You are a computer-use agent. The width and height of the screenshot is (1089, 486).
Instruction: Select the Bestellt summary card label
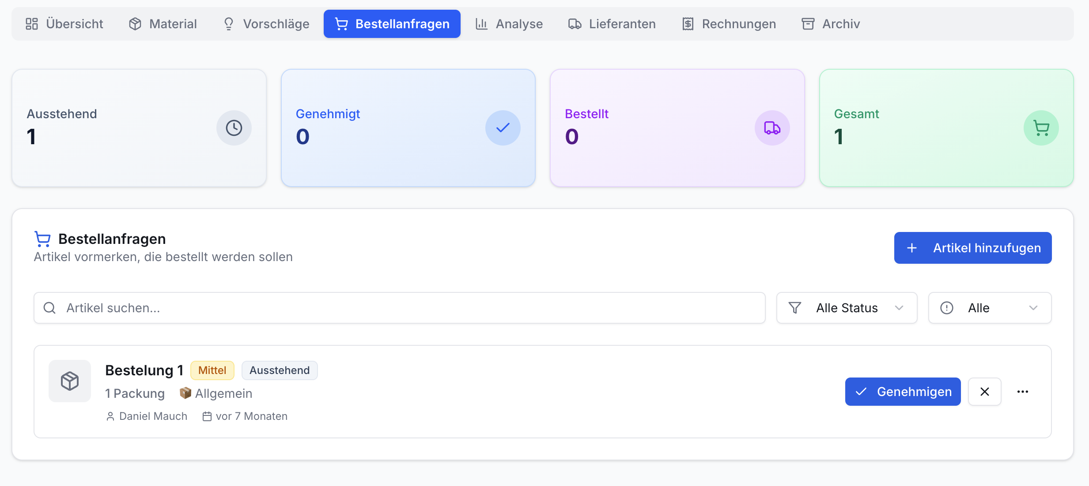tap(587, 114)
